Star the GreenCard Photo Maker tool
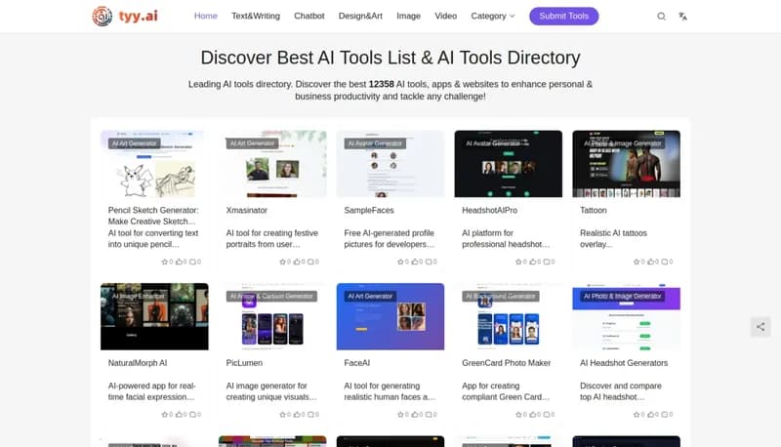The image size is (781, 447). [x=518, y=415]
